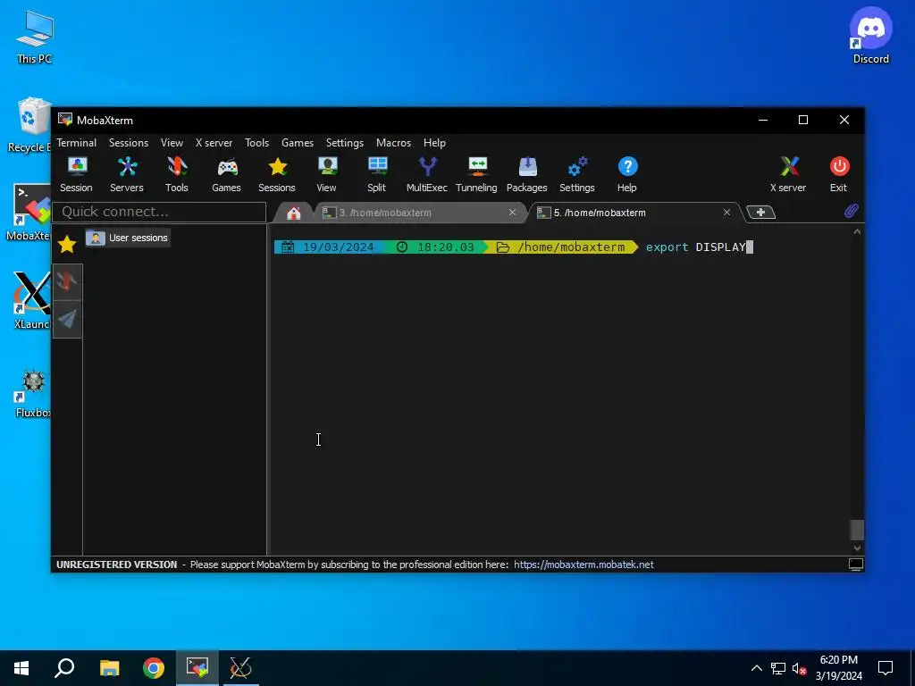Open the Terminal menu

pos(77,143)
